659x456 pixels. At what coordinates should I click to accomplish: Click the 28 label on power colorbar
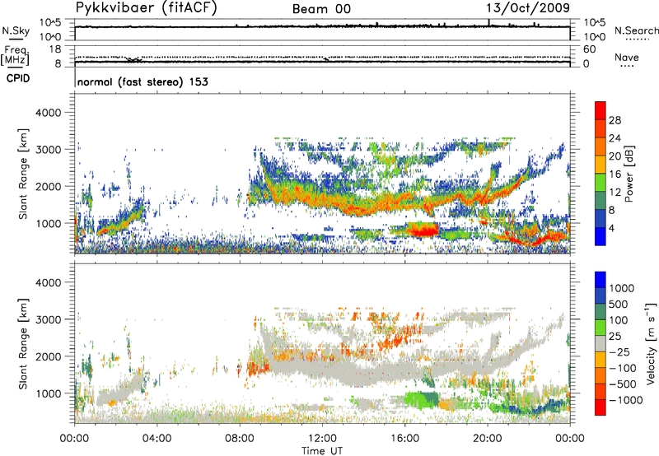pos(615,120)
